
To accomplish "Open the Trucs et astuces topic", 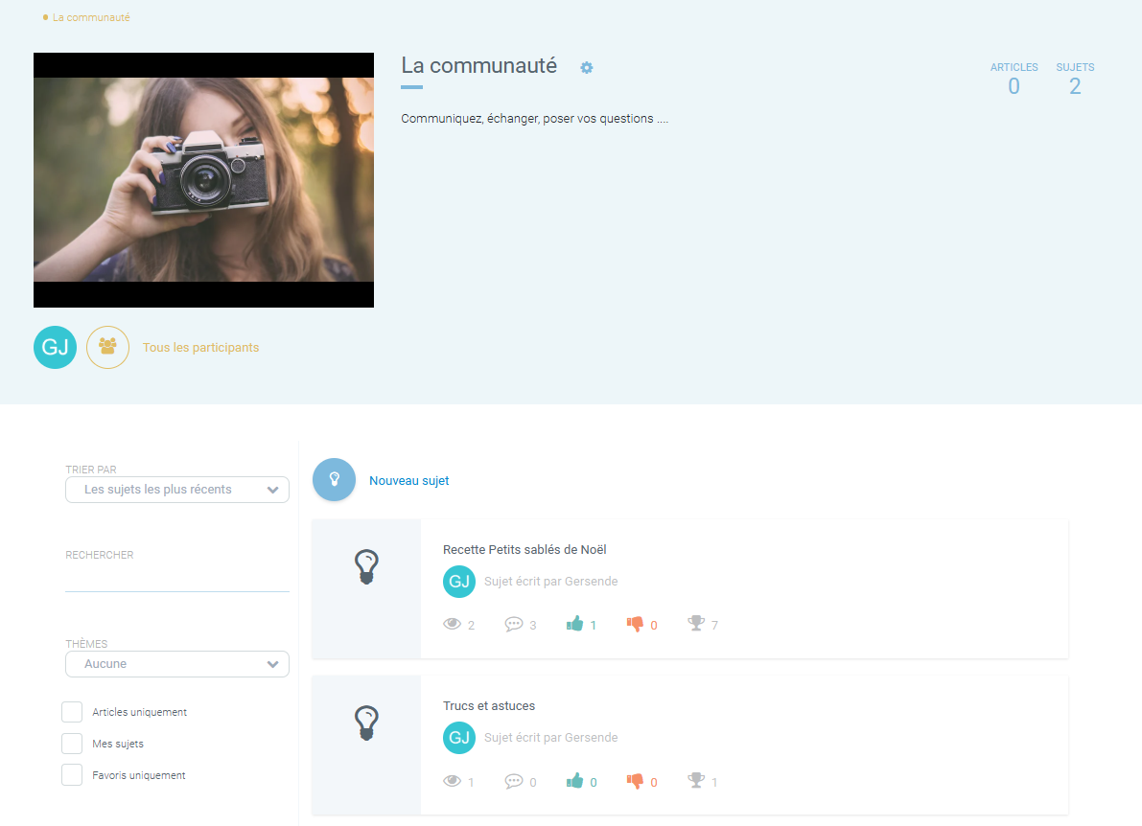I will coord(489,706).
